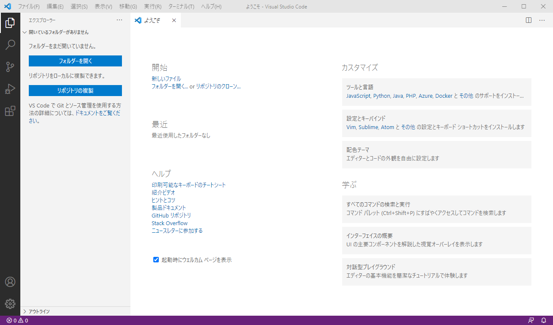
Task: Open the 配色テーマ card
Action: tap(437, 154)
